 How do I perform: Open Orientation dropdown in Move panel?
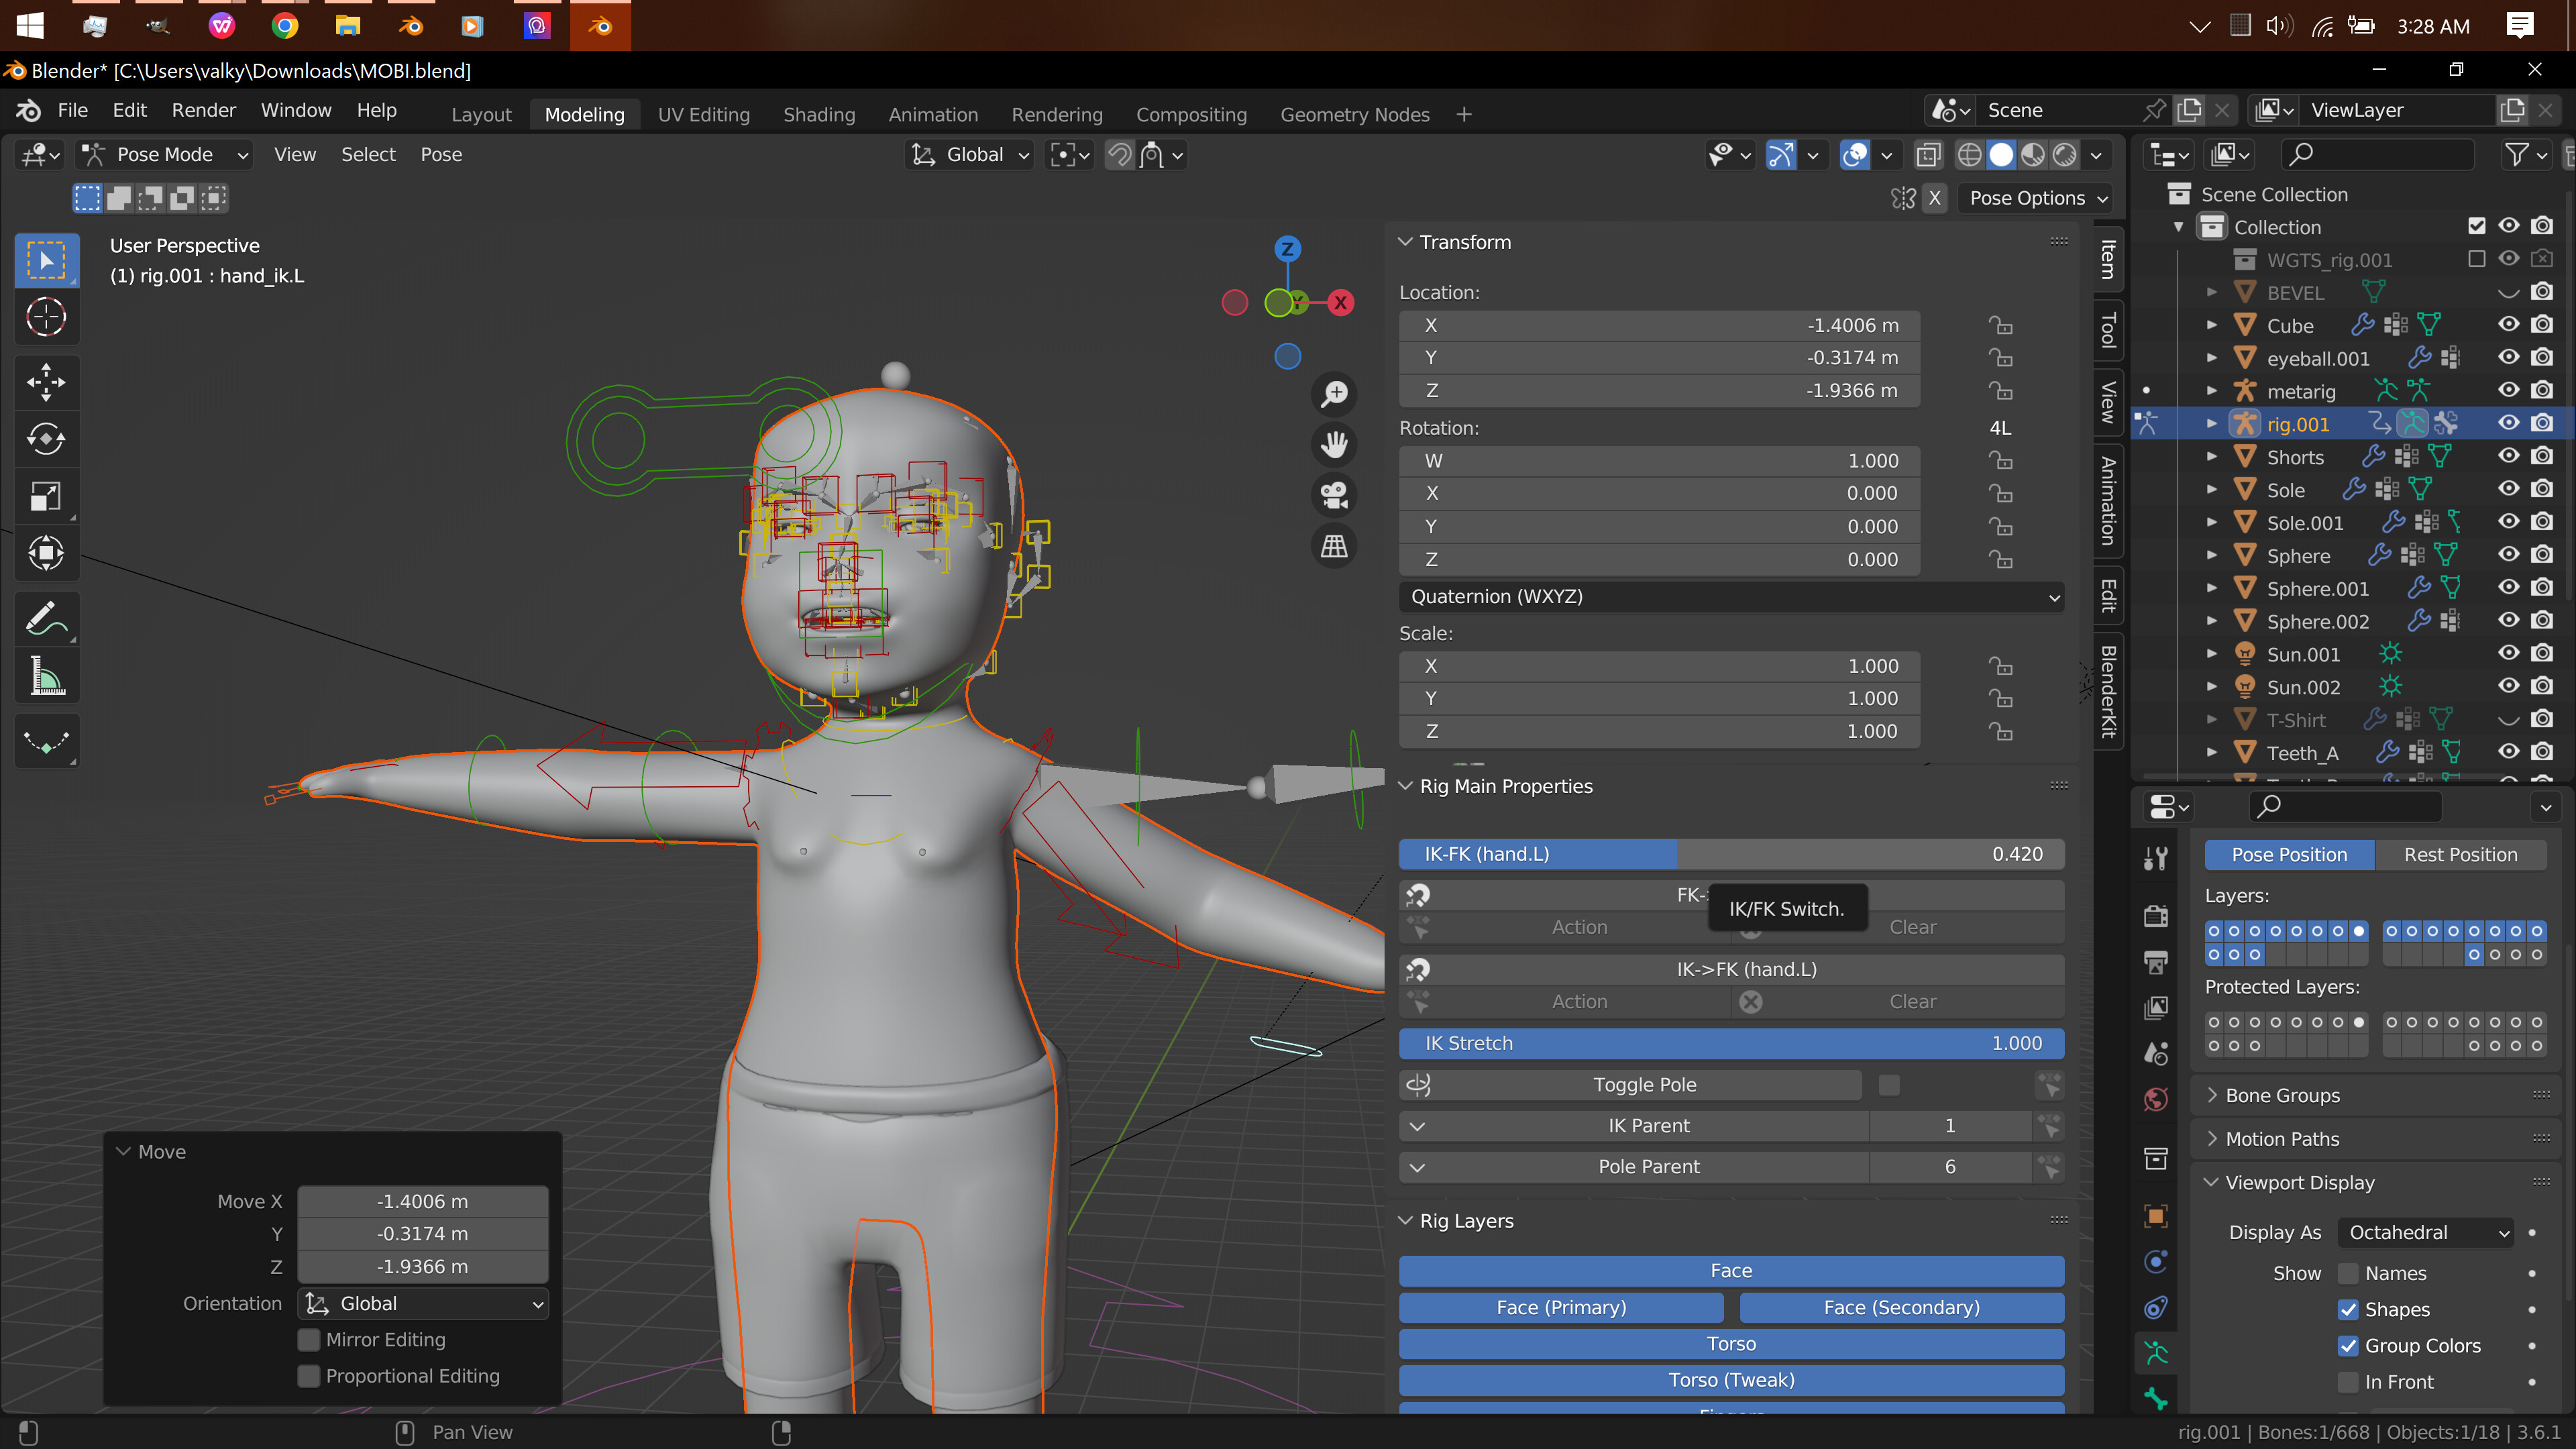(424, 1303)
